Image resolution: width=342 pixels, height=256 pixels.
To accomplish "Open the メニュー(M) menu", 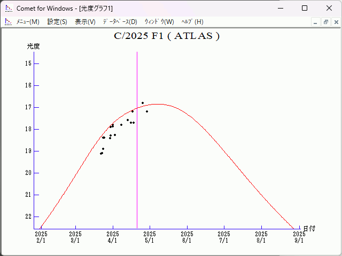I will [27, 22].
